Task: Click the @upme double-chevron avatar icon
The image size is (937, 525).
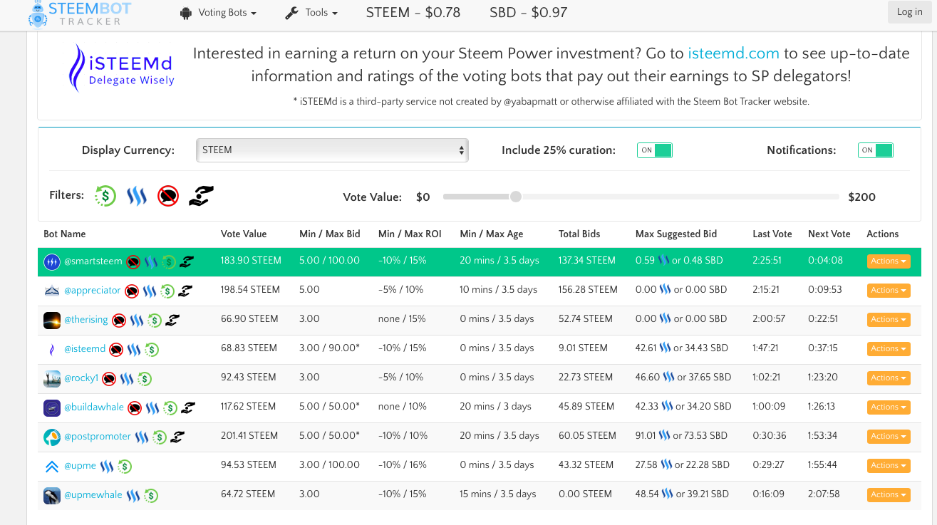Action: (x=51, y=467)
